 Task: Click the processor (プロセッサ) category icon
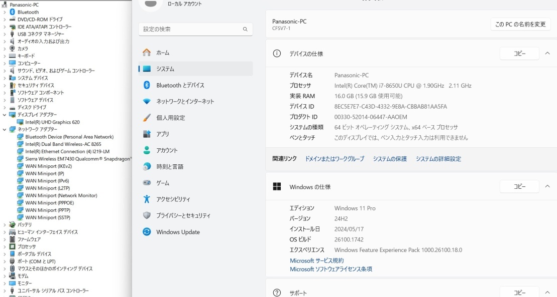(x=13, y=247)
